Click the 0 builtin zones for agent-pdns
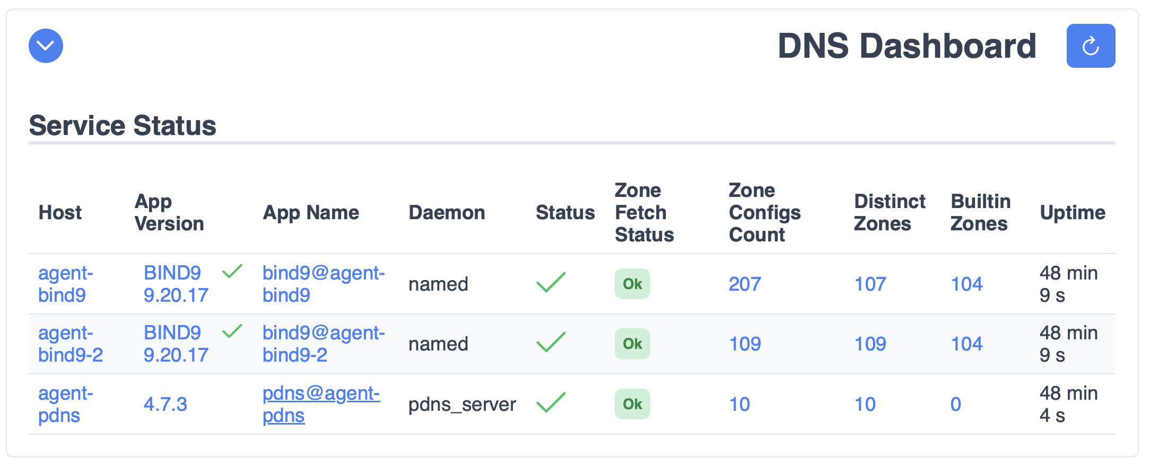The image size is (1150, 468). point(955,404)
